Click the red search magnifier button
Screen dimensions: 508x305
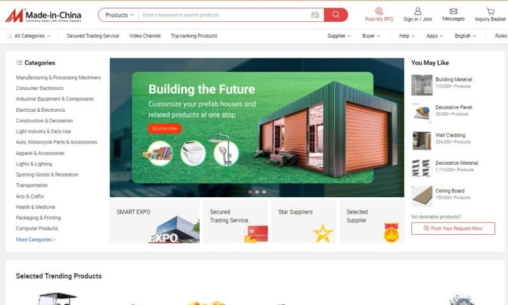[335, 15]
